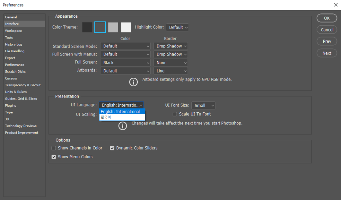Confirm preferences with OK button
341x200 pixels.
pyautogui.click(x=327, y=18)
